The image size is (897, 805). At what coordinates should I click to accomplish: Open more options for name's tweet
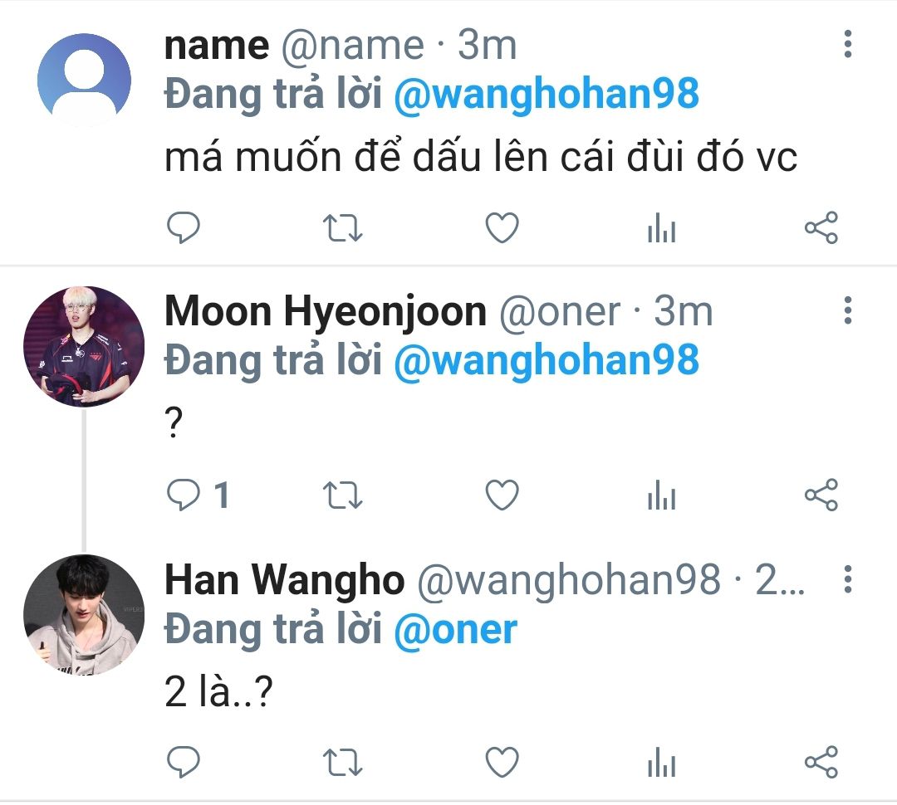click(x=847, y=45)
